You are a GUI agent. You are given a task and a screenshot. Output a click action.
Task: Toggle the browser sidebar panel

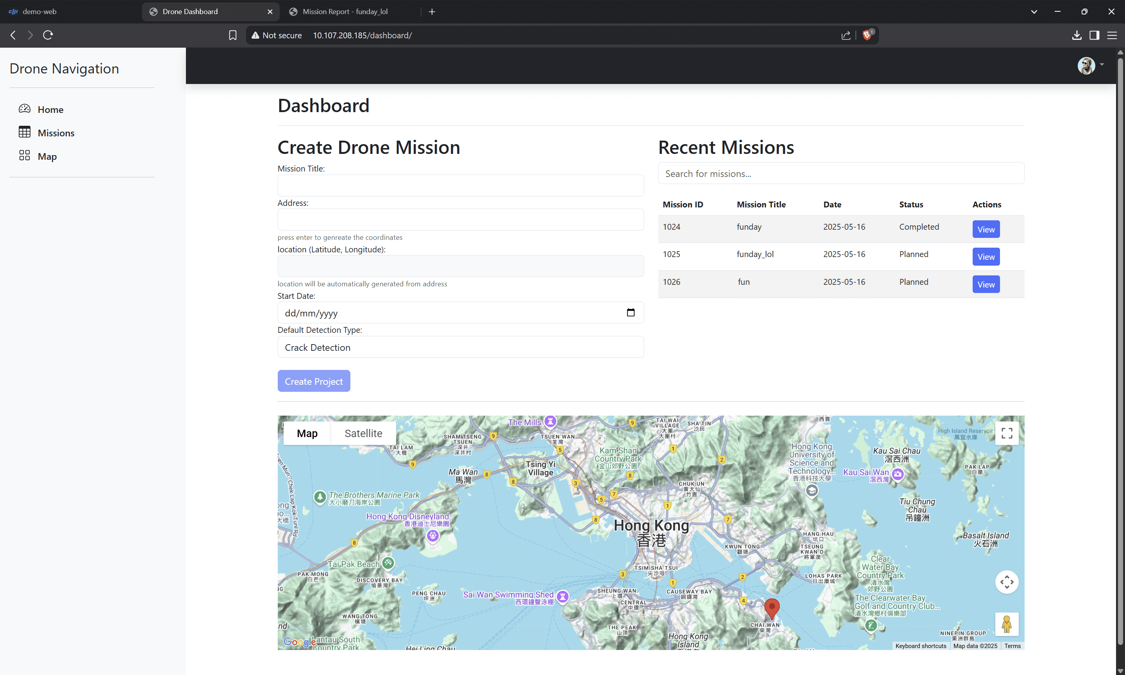[x=1094, y=35]
